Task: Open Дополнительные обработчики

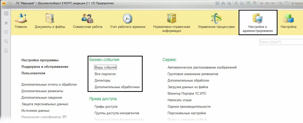Action: [x=117, y=87]
